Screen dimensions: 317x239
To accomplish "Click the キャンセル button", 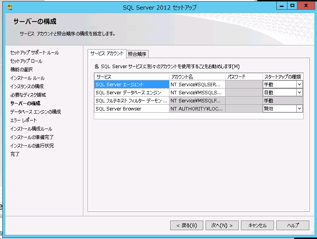I will (257, 225).
